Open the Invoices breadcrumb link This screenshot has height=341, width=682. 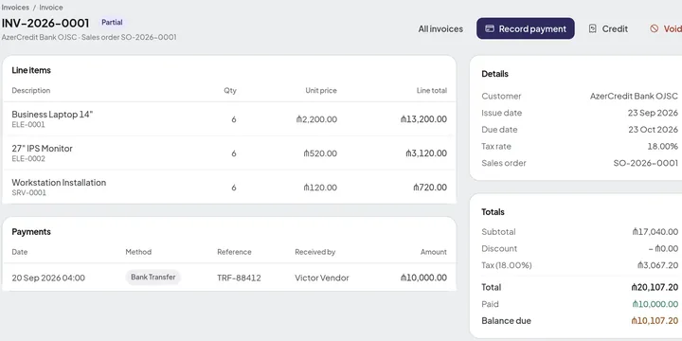[15, 8]
